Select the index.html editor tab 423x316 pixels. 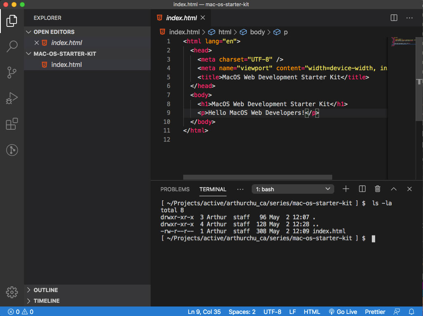pyautogui.click(x=181, y=18)
